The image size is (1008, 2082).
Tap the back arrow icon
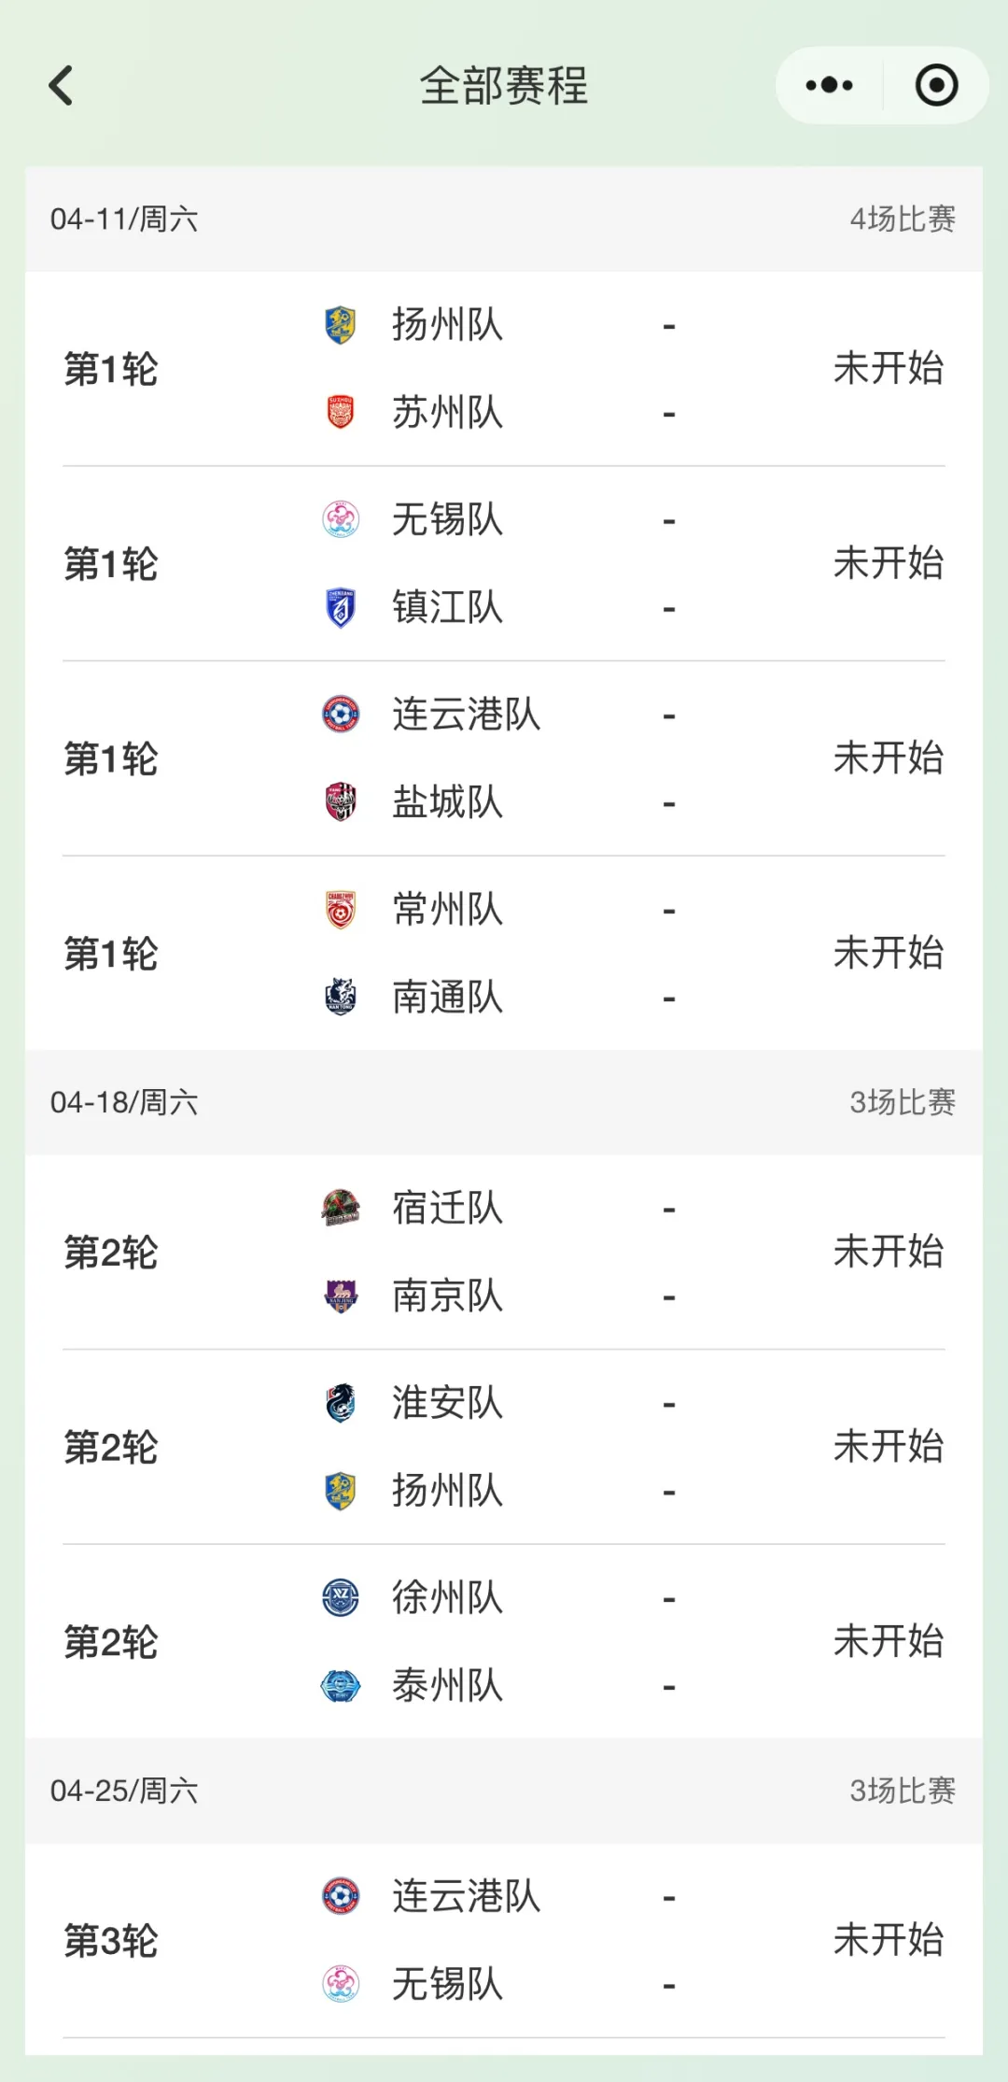[x=62, y=86]
